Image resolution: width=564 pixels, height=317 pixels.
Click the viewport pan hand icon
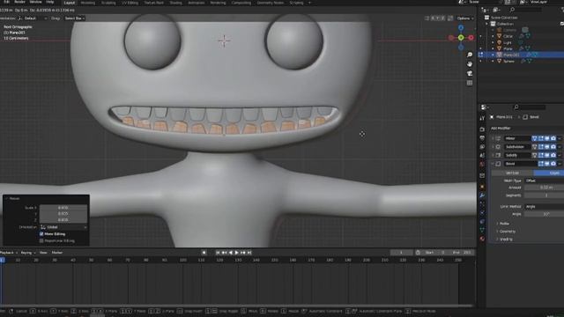[x=470, y=64]
